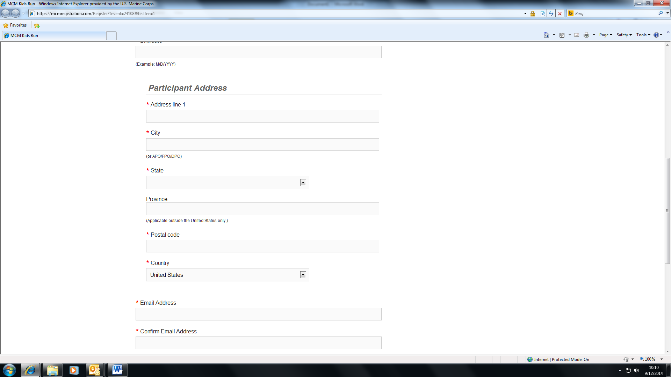Click the Refresh page icon

point(551,14)
